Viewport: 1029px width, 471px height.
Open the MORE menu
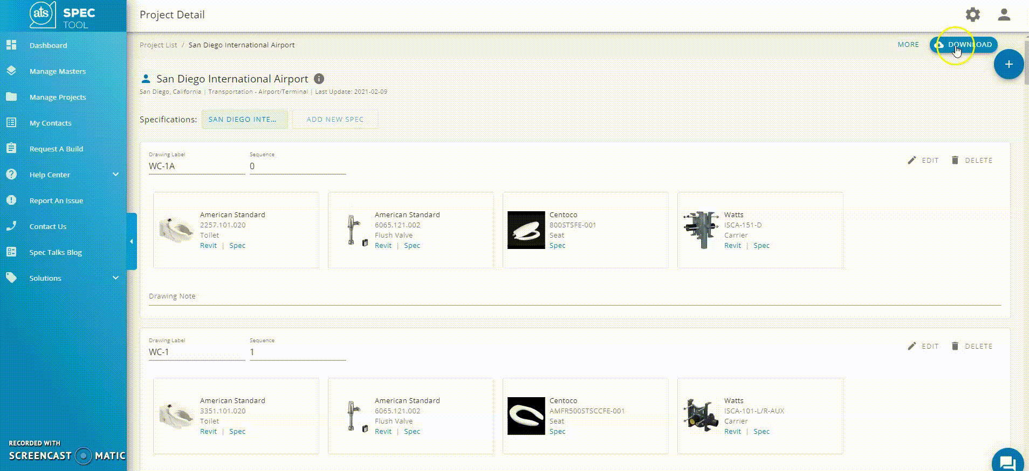tap(908, 45)
